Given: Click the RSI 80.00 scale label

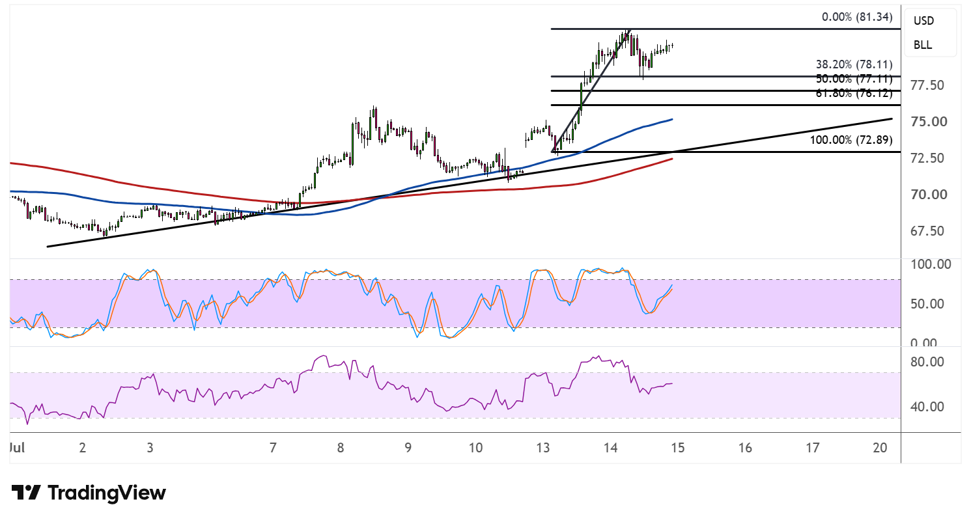Looking at the screenshot, I should tap(928, 361).
